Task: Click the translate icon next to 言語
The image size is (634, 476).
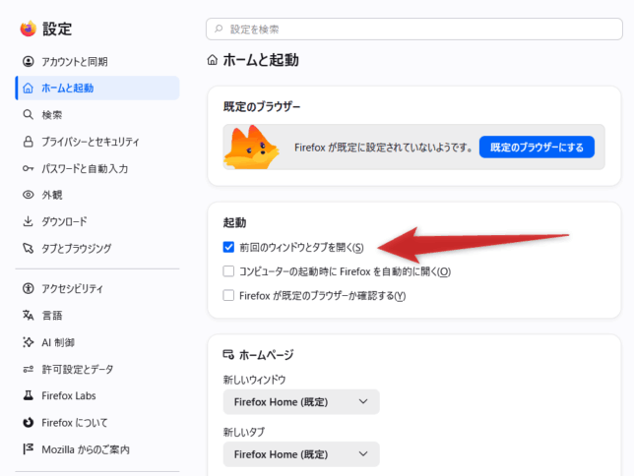Action: pyautogui.click(x=28, y=315)
